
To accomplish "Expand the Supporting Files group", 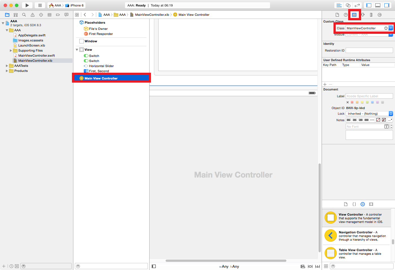I will (11, 50).
